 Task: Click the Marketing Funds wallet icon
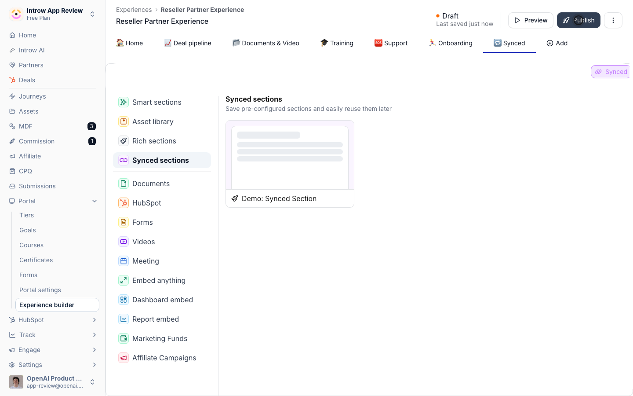click(124, 338)
